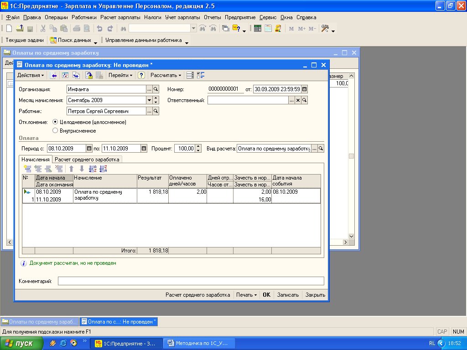Click the Sort descending Z-A icon

pos(103,169)
